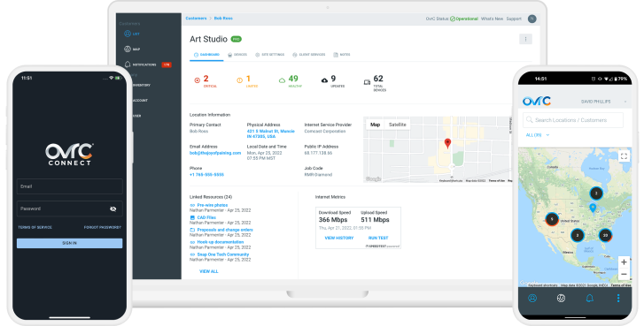The width and height of the screenshot is (644, 326).
Task: Tap the vertical dots in bottom navigation
Action: pyautogui.click(x=618, y=298)
